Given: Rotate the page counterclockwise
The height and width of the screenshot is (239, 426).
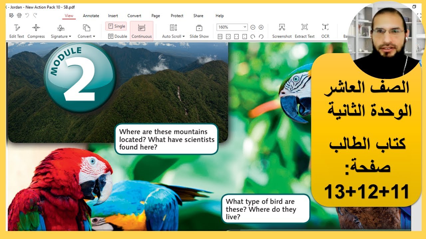Looking at the screenshot, I should [x=261, y=37].
